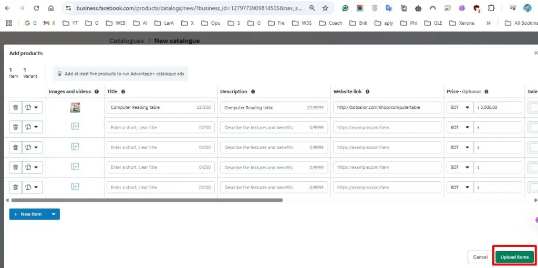Open the apps grid icon in bookmarks bar

9,23
